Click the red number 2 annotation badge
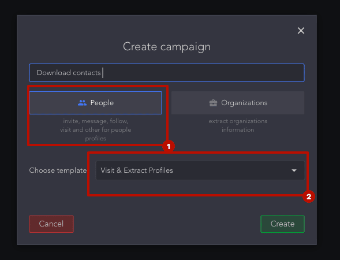The image size is (340, 260). 309,196
